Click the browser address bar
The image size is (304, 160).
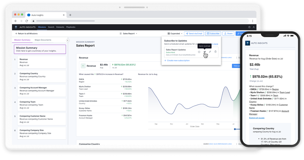pyautogui.click(x=140, y=21)
